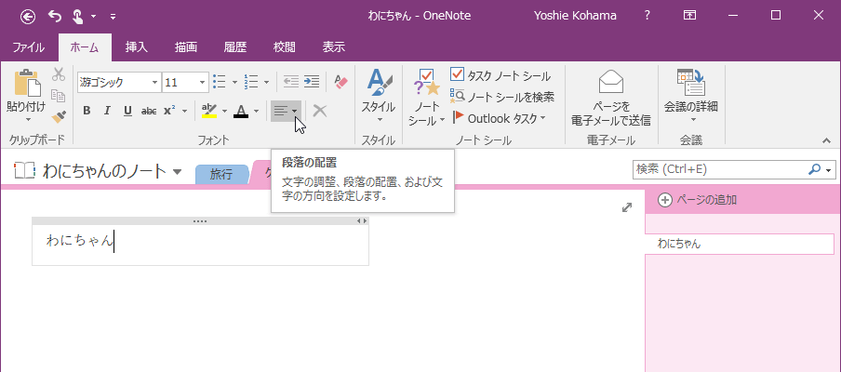Open the スタイル styles gallery
The image size is (841, 372).
pos(378,97)
